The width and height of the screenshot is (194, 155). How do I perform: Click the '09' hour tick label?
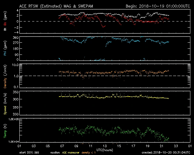click(x=76, y=146)
